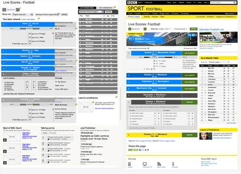Open the Podcasts service icon
Image resolution: width=241 pixels, height=174 pixels.
[173, 164]
